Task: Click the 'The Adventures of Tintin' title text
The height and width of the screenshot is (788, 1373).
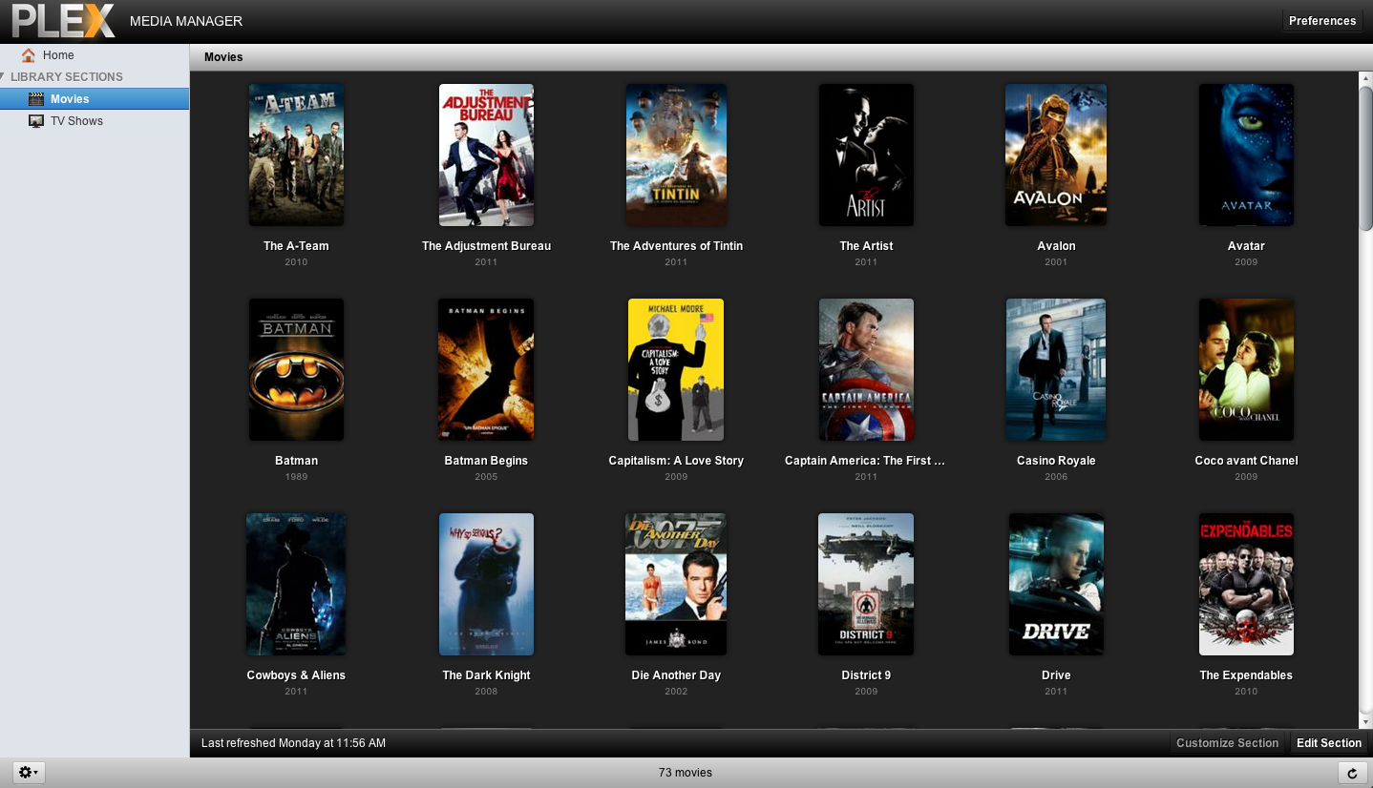Action: pos(676,246)
